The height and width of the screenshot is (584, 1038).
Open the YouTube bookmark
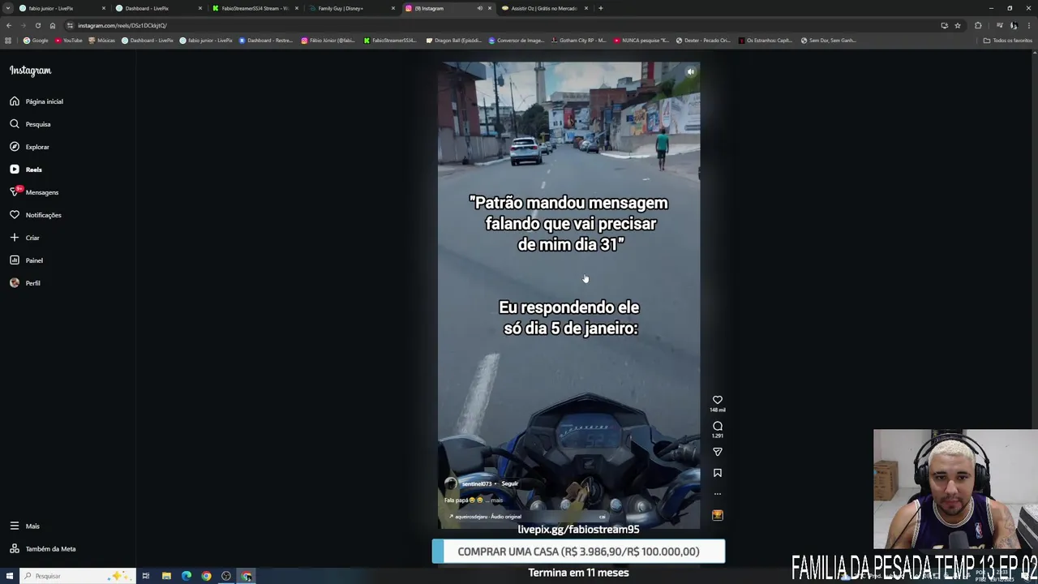(x=69, y=41)
